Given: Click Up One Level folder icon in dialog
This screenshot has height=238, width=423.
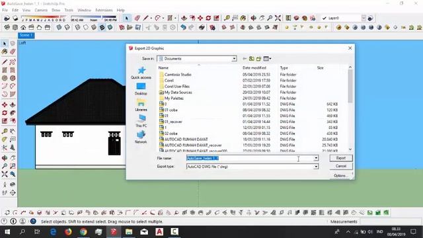Looking at the screenshot, I should click(252, 59).
